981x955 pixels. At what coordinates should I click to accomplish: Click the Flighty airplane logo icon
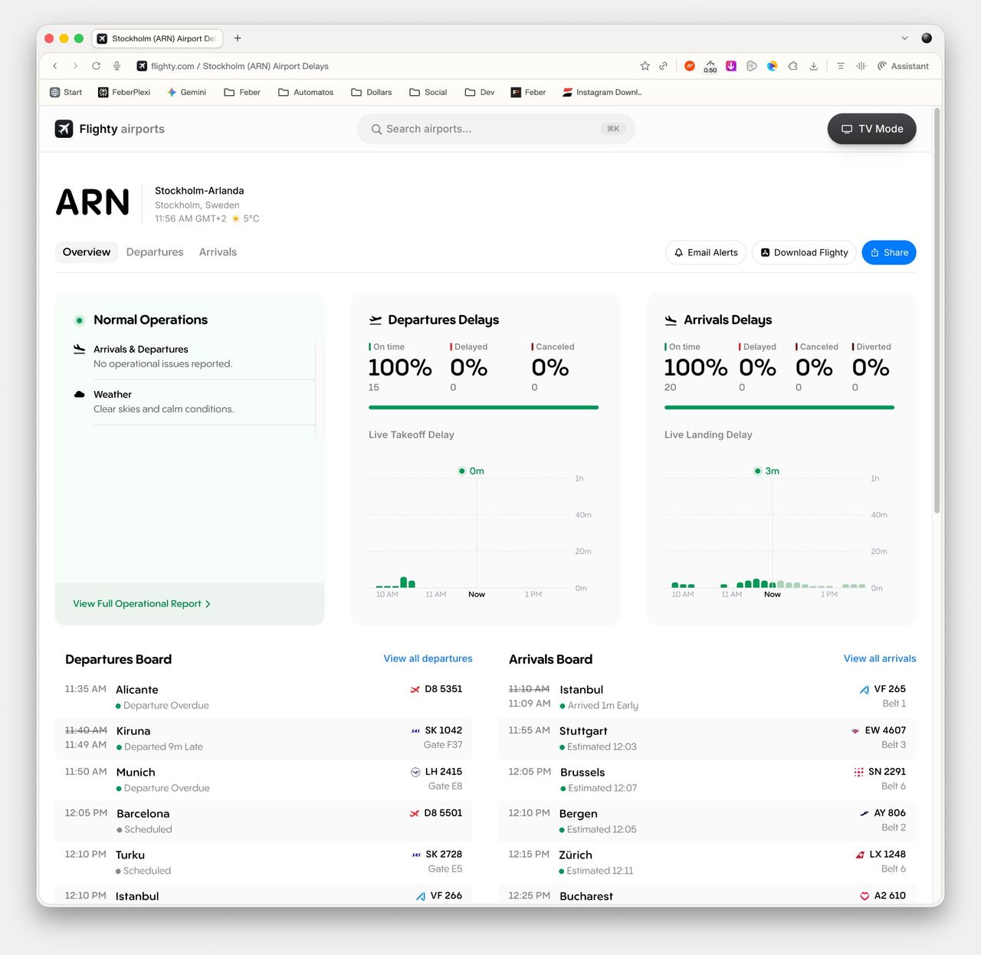pyautogui.click(x=64, y=129)
